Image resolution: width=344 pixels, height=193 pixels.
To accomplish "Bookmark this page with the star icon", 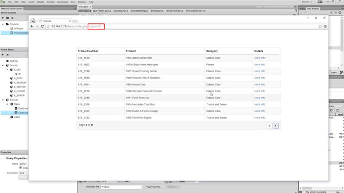I will click(320, 26).
